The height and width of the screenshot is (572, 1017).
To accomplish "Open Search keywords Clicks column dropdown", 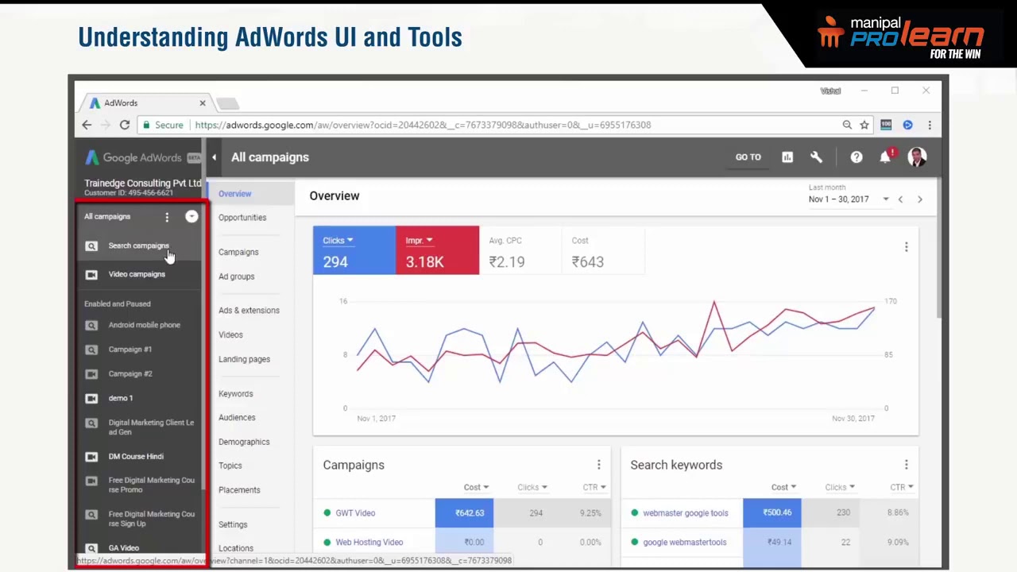I will (x=839, y=487).
